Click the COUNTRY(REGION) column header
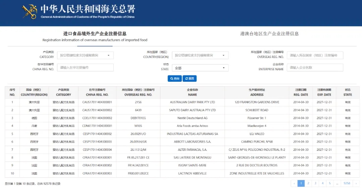Viewport: 362px width, 189px height. coord(34,92)
